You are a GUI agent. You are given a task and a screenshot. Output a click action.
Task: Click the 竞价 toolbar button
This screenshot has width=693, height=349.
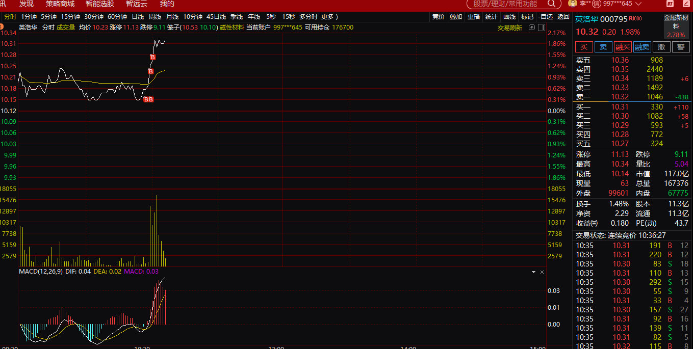coord(439,17)
